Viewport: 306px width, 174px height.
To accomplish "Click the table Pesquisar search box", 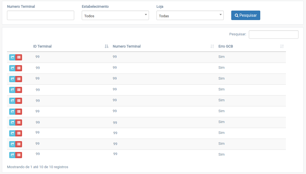I will (x=273, y=35).
